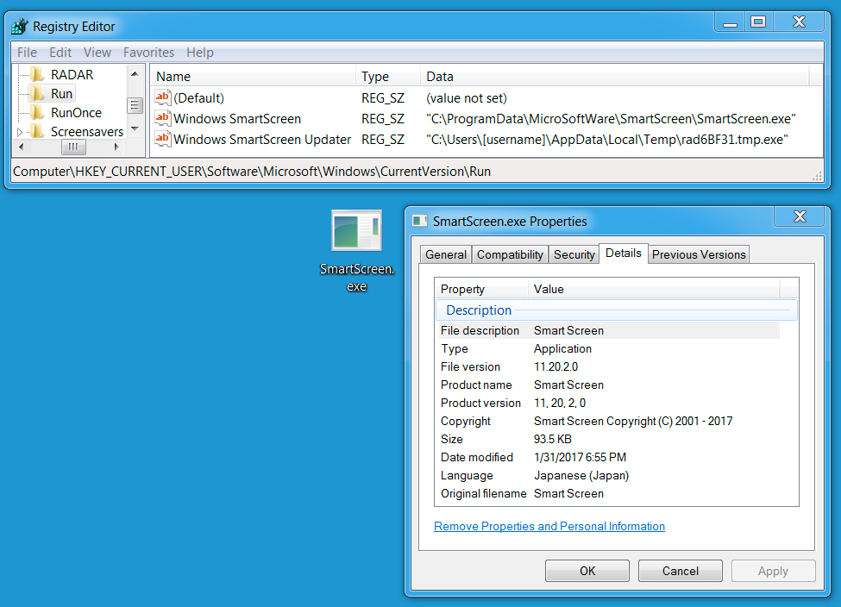
Task: Click OK in the Properties dialog
Action: 587,571
